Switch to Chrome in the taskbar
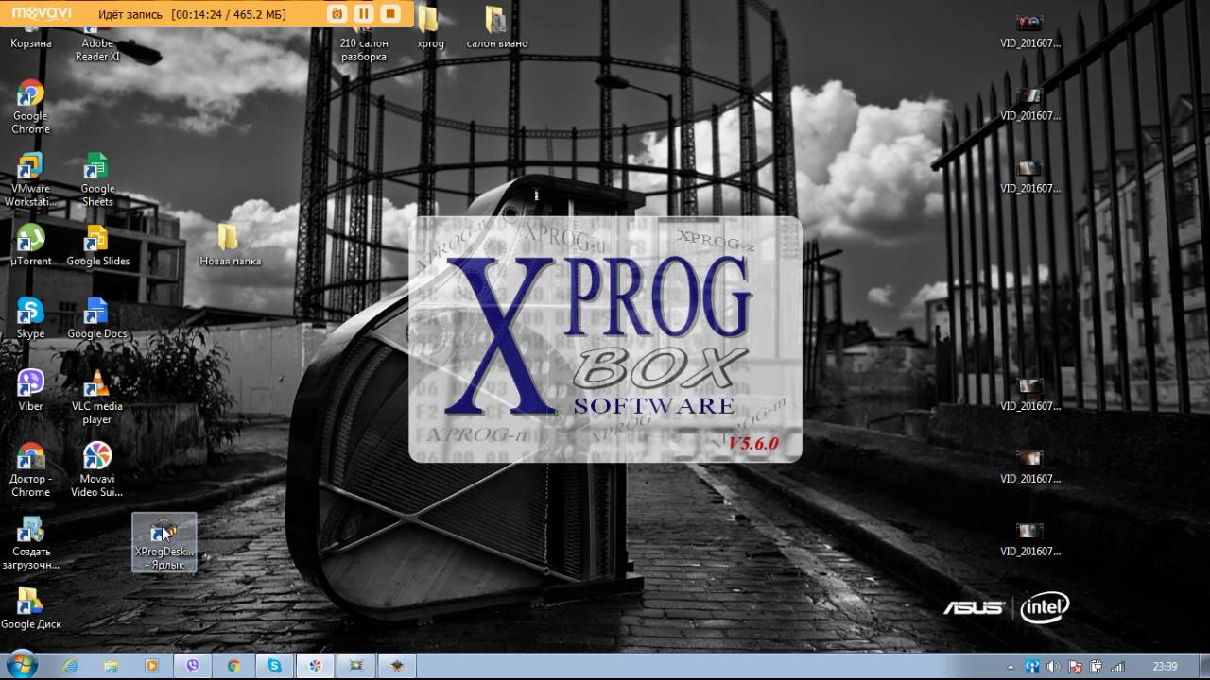 (x=233, y=666)
